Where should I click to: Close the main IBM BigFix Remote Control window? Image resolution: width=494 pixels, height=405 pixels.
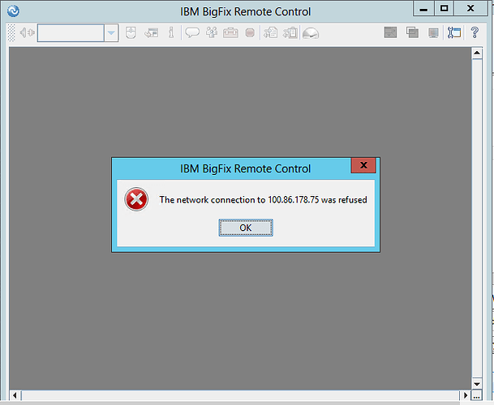click(x=470, y=8)
